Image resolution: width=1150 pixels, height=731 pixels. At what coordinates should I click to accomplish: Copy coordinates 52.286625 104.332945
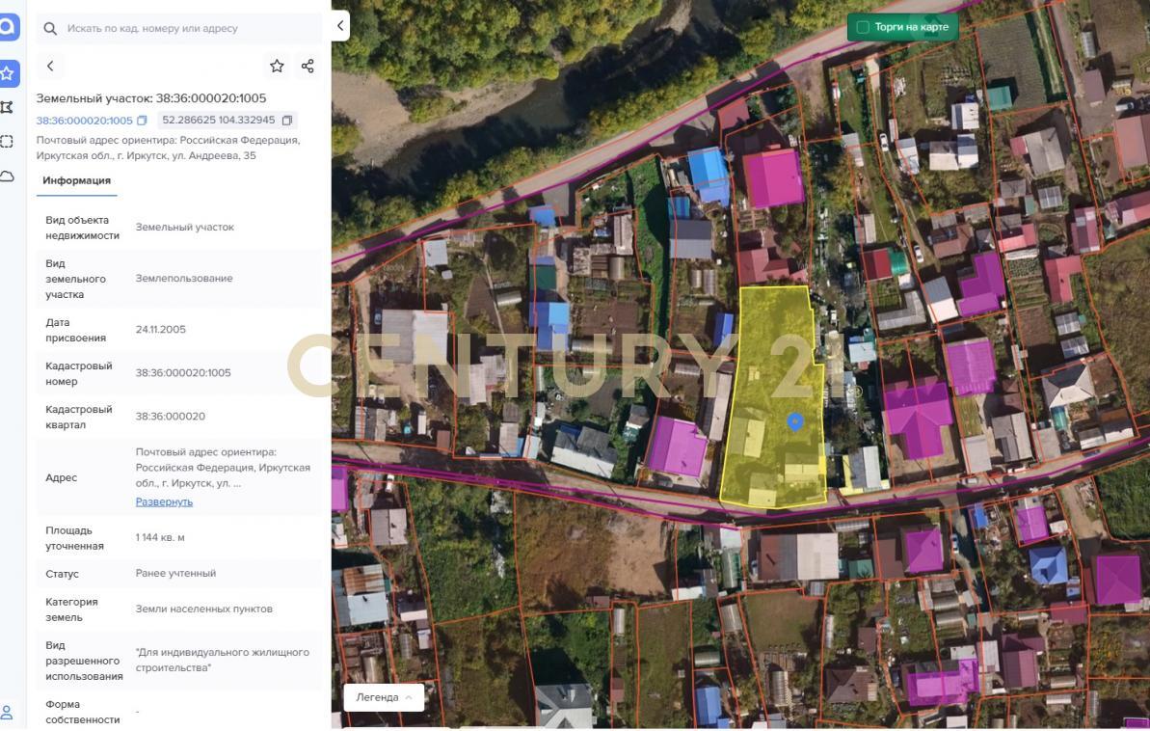[x=286, y=120]
